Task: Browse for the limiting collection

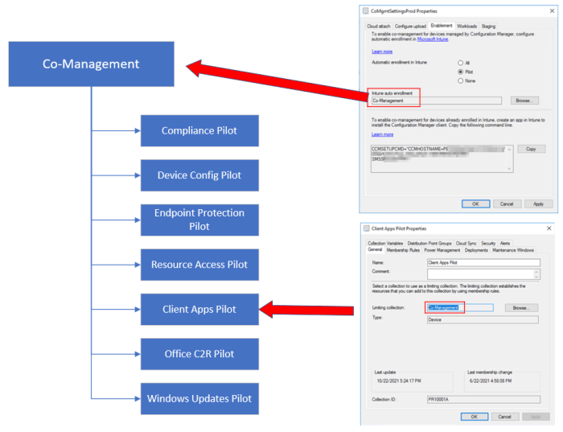Action: point(521,307)
